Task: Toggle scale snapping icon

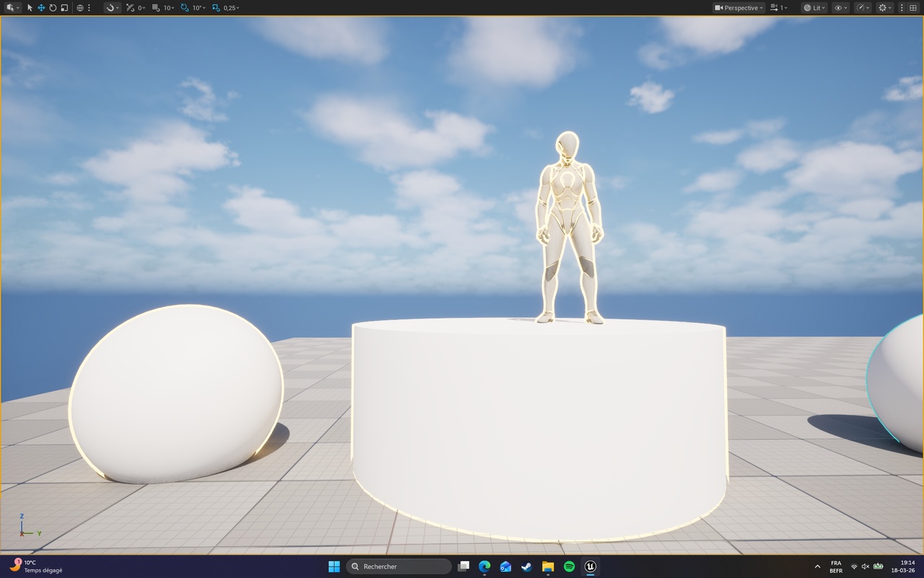Action: [216, 7]
